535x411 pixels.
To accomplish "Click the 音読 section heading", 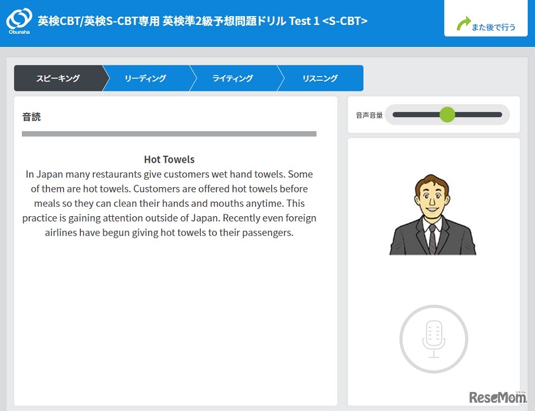I will (32, 117).
